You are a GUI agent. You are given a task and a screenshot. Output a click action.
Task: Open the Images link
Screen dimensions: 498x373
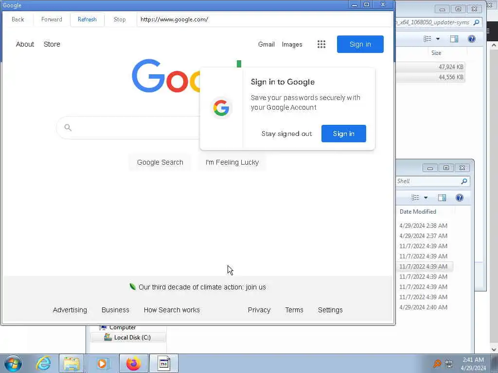pyautogui.click(x=292, y=44)
